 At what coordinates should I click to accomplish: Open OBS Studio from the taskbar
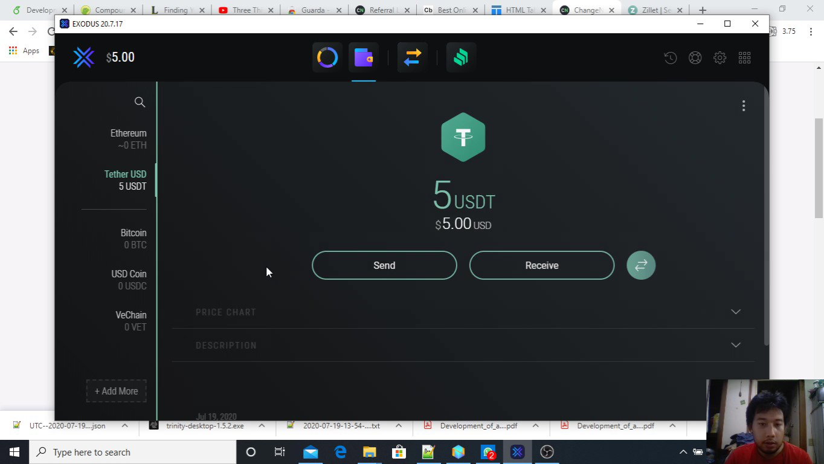tap(547, 452)
